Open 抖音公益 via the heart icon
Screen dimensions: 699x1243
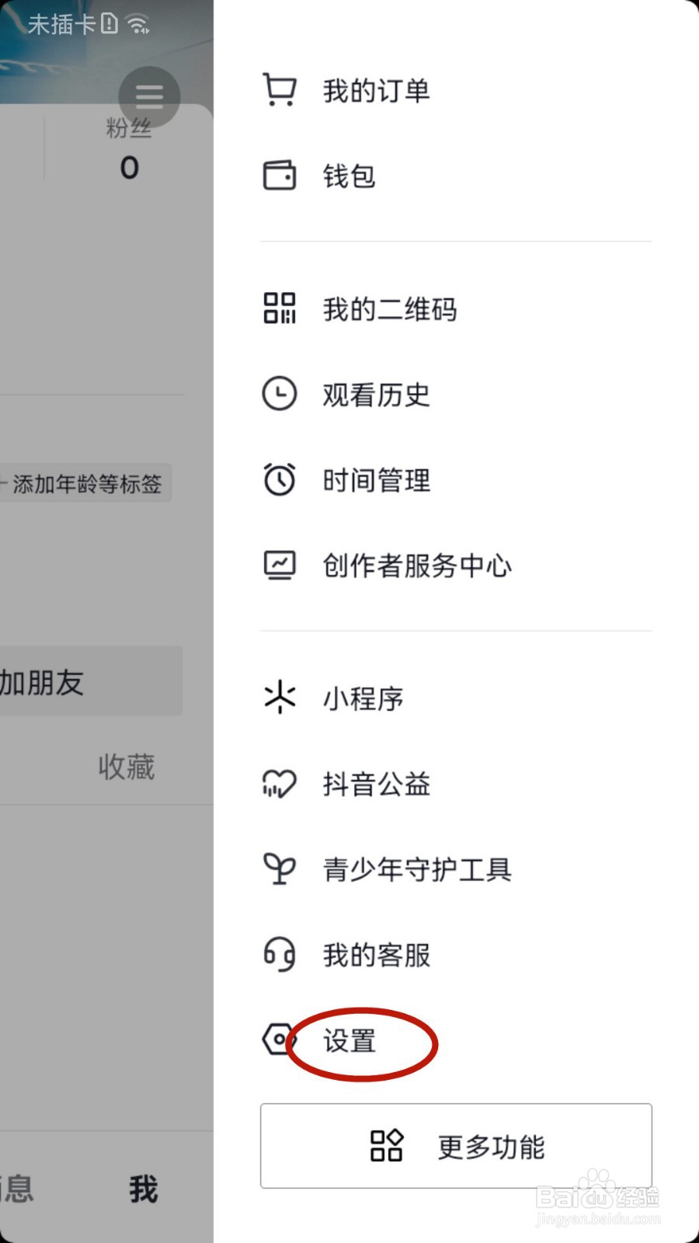279,784
